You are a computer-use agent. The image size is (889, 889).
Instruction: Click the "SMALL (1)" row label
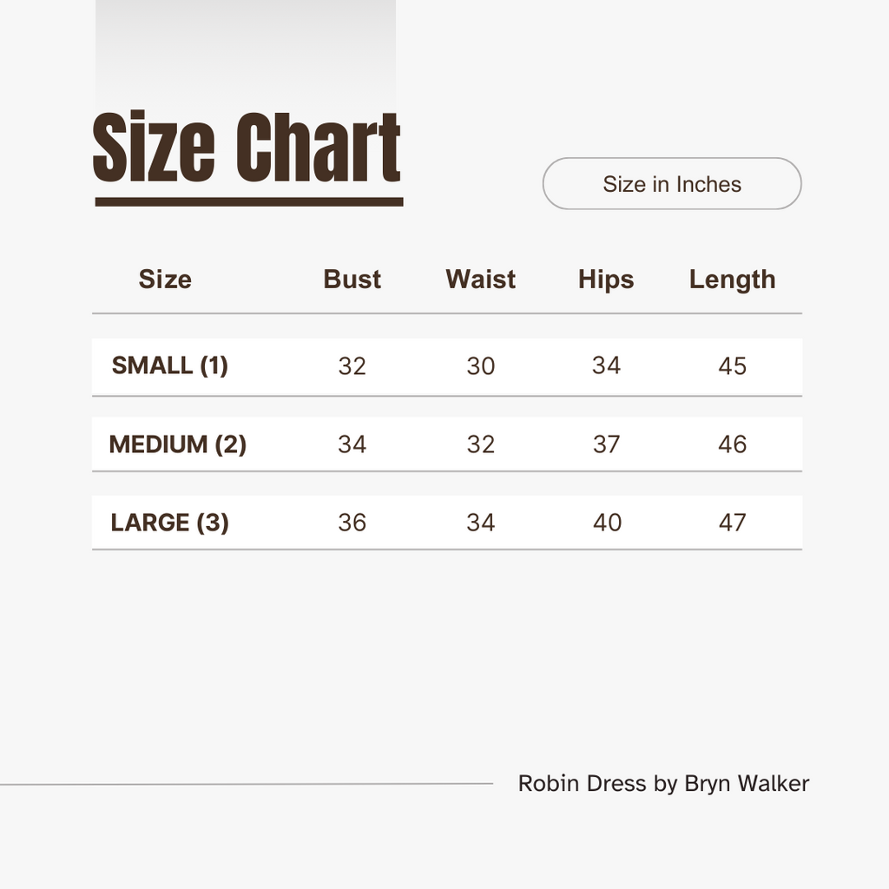click(x=170, y=365)
